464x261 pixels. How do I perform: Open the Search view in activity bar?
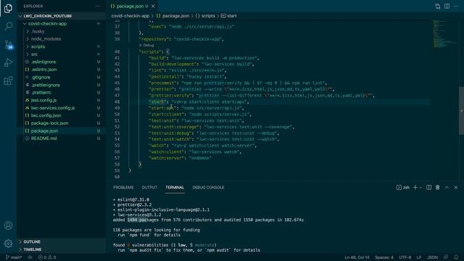click(8, 26)
